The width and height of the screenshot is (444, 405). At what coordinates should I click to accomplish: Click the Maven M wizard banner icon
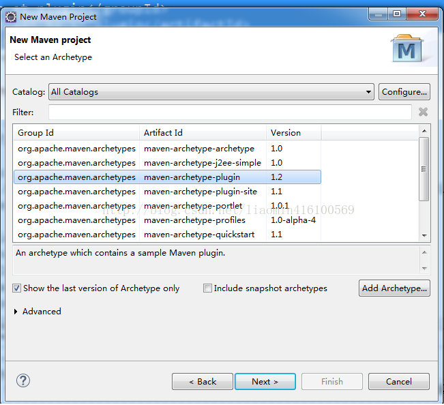407,48
